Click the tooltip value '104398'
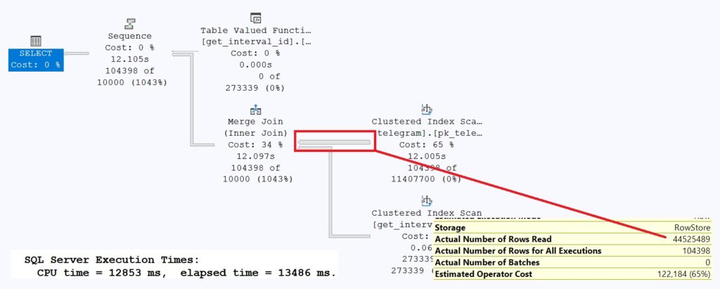Viewport: 720px width, 289px height. tap(696, 251)
